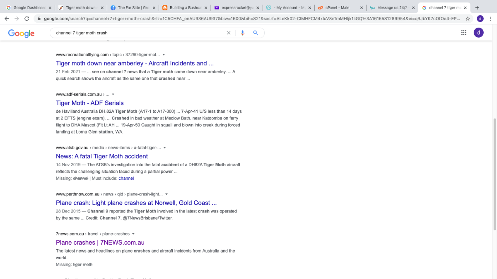Expand options arrow for recreationalflying.com result
The width and height of the screenshot is (497, 279).
tap(164, 55)
